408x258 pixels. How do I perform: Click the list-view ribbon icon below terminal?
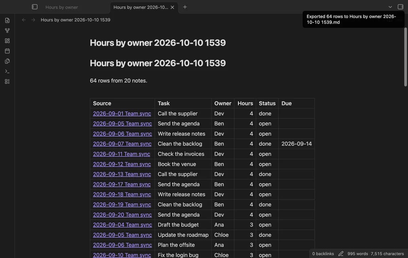coord(7,82)
